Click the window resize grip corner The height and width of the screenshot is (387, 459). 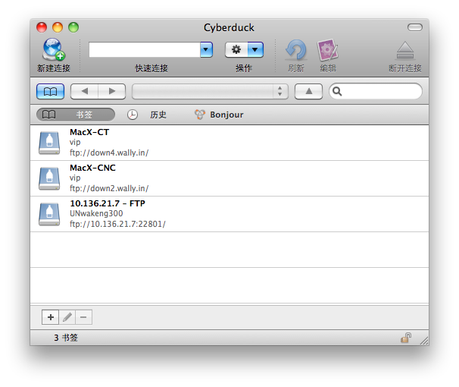click(x=424, y=341)
